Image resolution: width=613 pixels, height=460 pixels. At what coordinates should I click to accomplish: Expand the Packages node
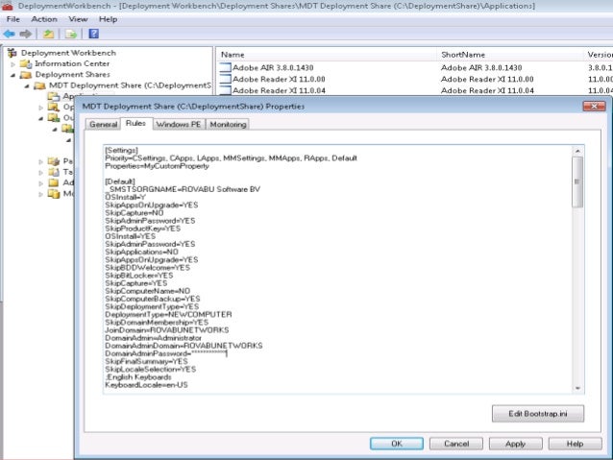pyautogui.click(x=41, y=161)
